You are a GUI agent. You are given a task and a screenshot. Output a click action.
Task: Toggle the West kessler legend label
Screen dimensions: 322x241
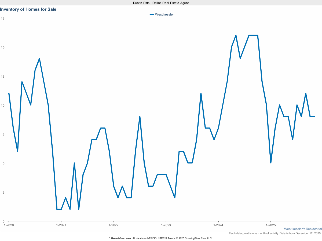pos(164,14)
